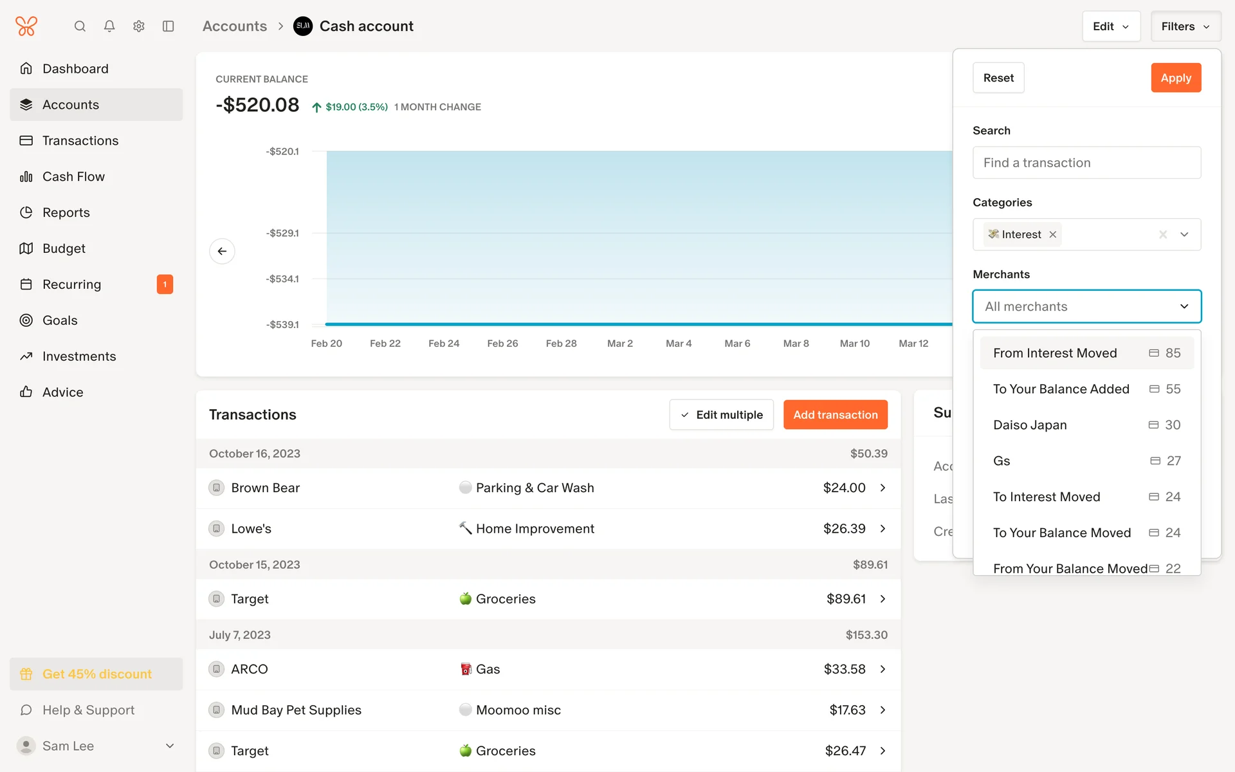The width and height of the screenshot is (1235, 772).
Task: Expand the Categories dropdown arrow
Action: (1184, 235)
